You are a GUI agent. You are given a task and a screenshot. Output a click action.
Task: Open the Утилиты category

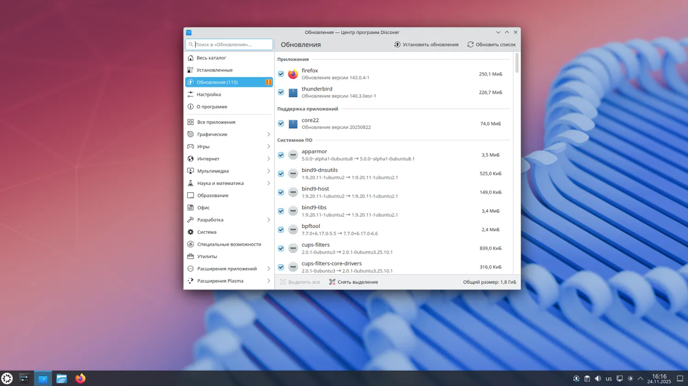coord(229,256)
